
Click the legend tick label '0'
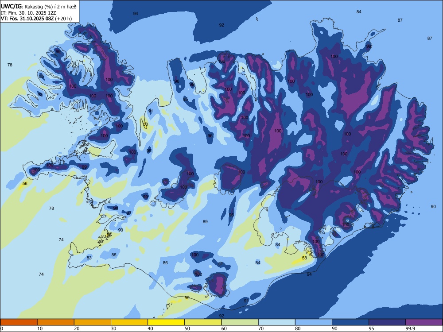[x=2, y=328]
